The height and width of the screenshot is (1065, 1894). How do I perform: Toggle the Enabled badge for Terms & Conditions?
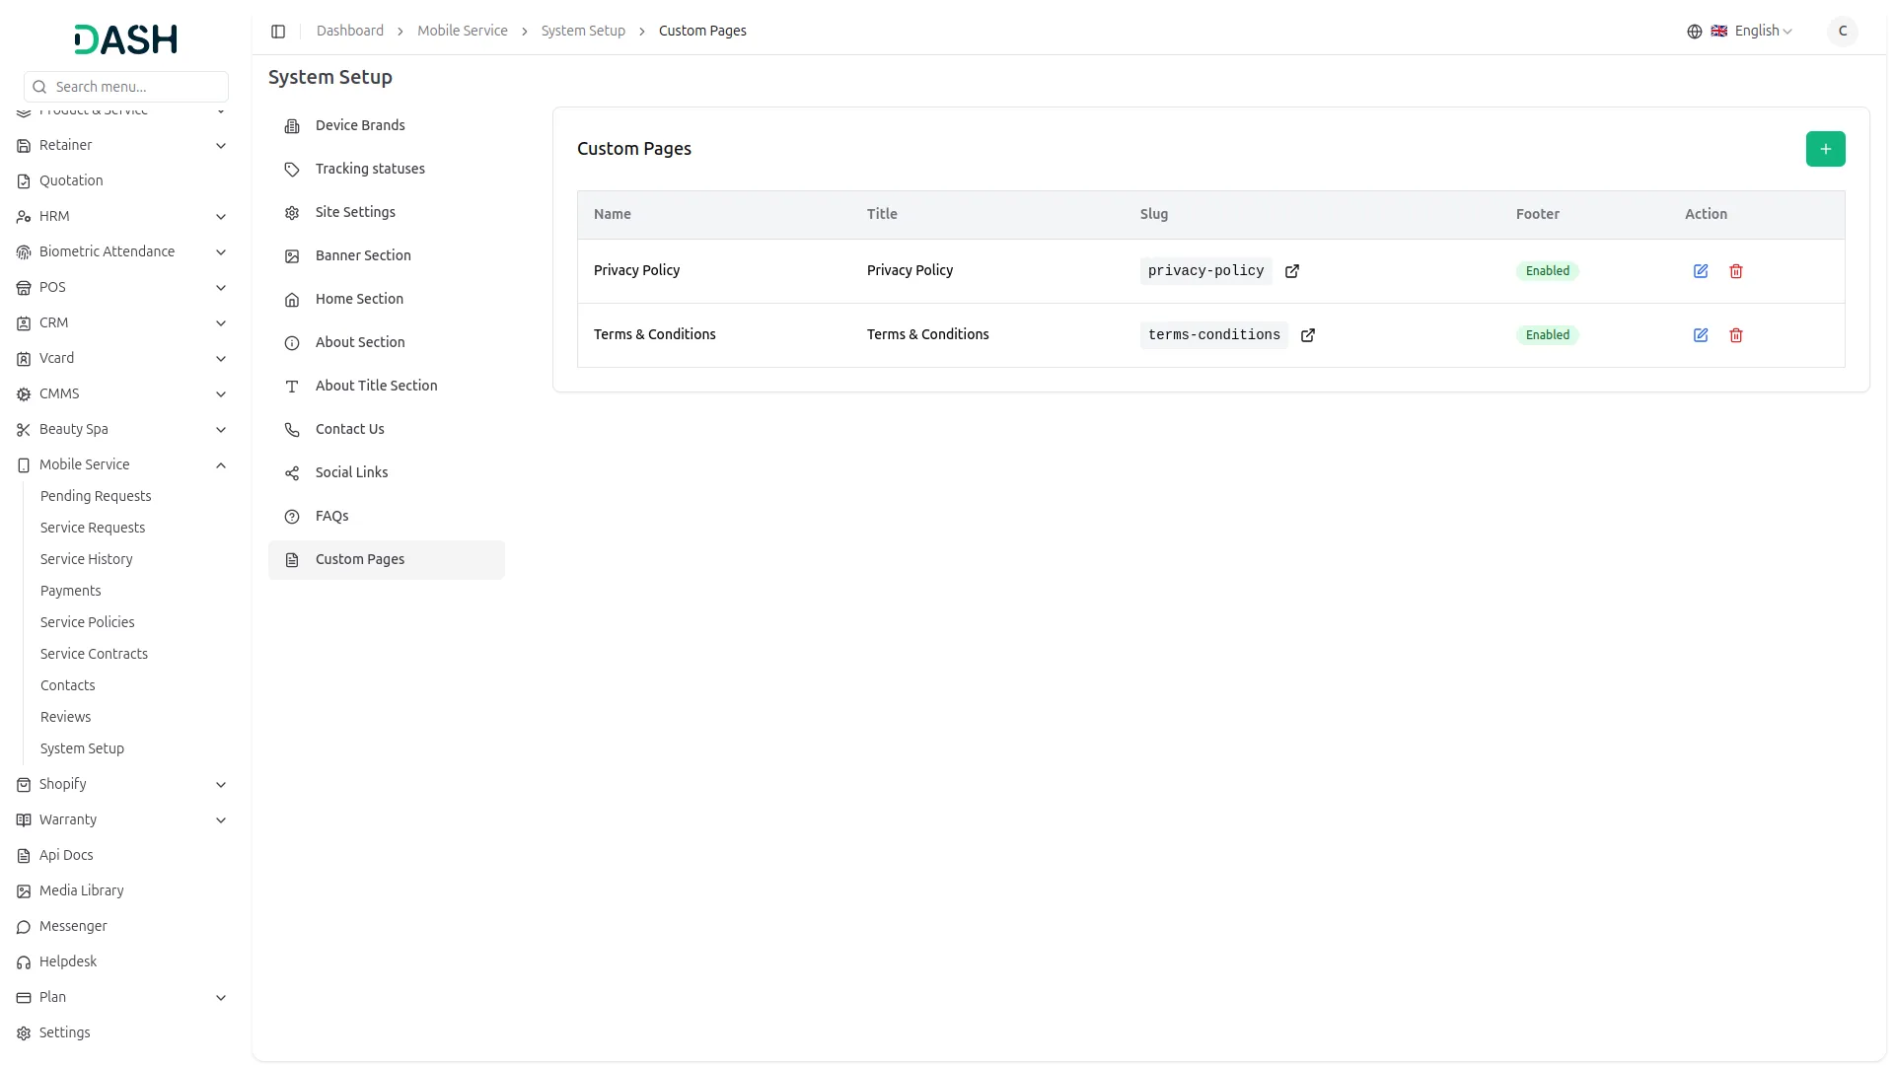tap(1548, 334)
